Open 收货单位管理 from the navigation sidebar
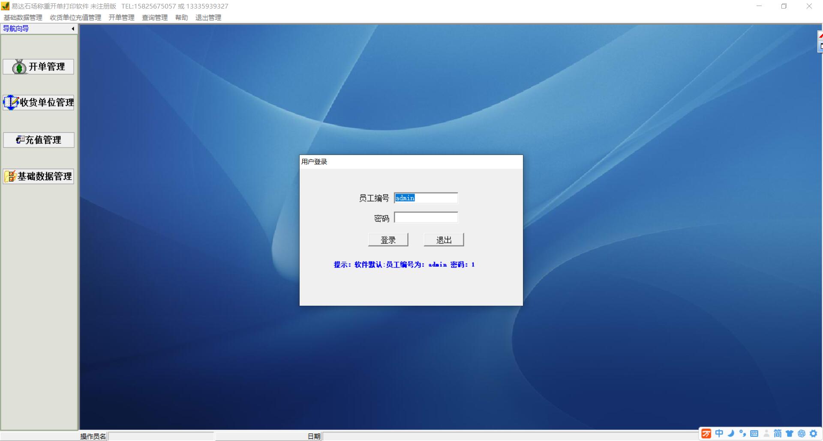This screenshot has height=441, width=823. pos(38,102)
